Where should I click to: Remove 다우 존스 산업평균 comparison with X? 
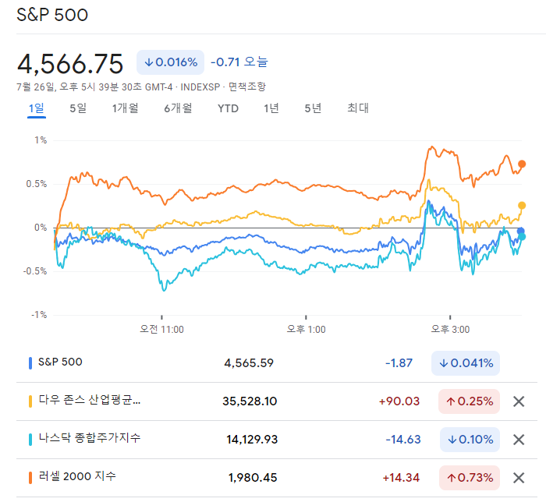519,401
